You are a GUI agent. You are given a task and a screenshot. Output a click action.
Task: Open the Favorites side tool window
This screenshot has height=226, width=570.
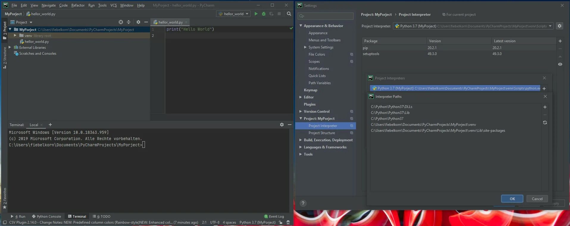pos(4,198)
